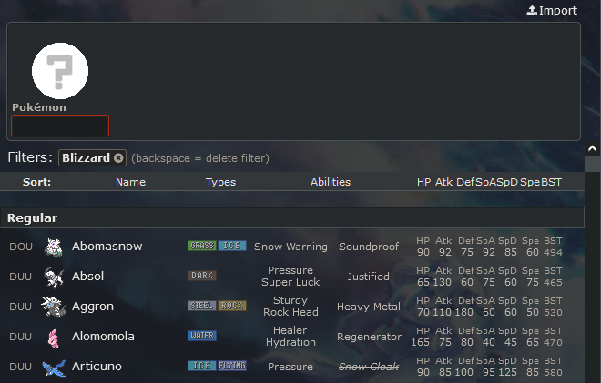The image size is (601, 383).
Task: Click the Articuno sprite icon
Action: click(x=54, y=368)
